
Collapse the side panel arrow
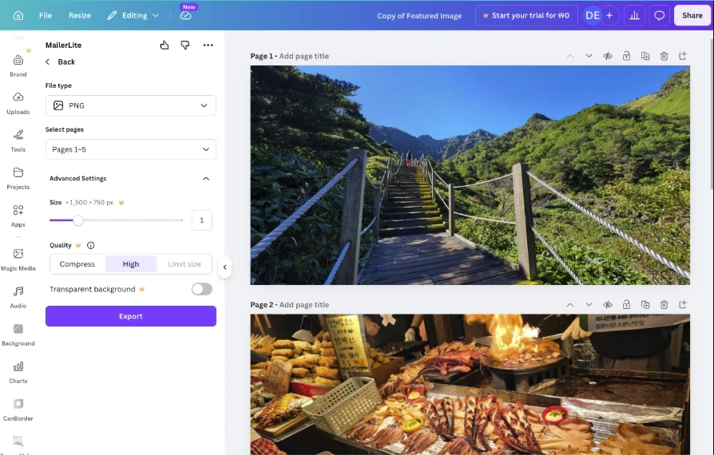coord(224,267)
